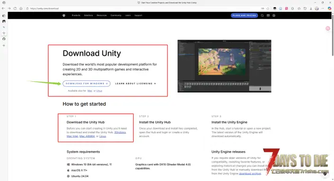Click the Ubuntu 24.04 entry
The image size is (334, 181).
pos(78,176)
